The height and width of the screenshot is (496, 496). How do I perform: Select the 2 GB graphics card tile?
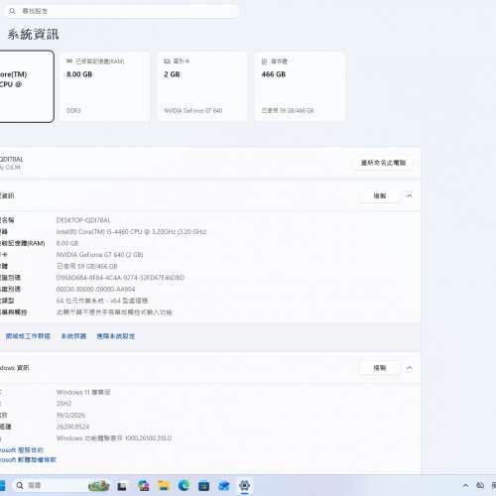[202, 86]
